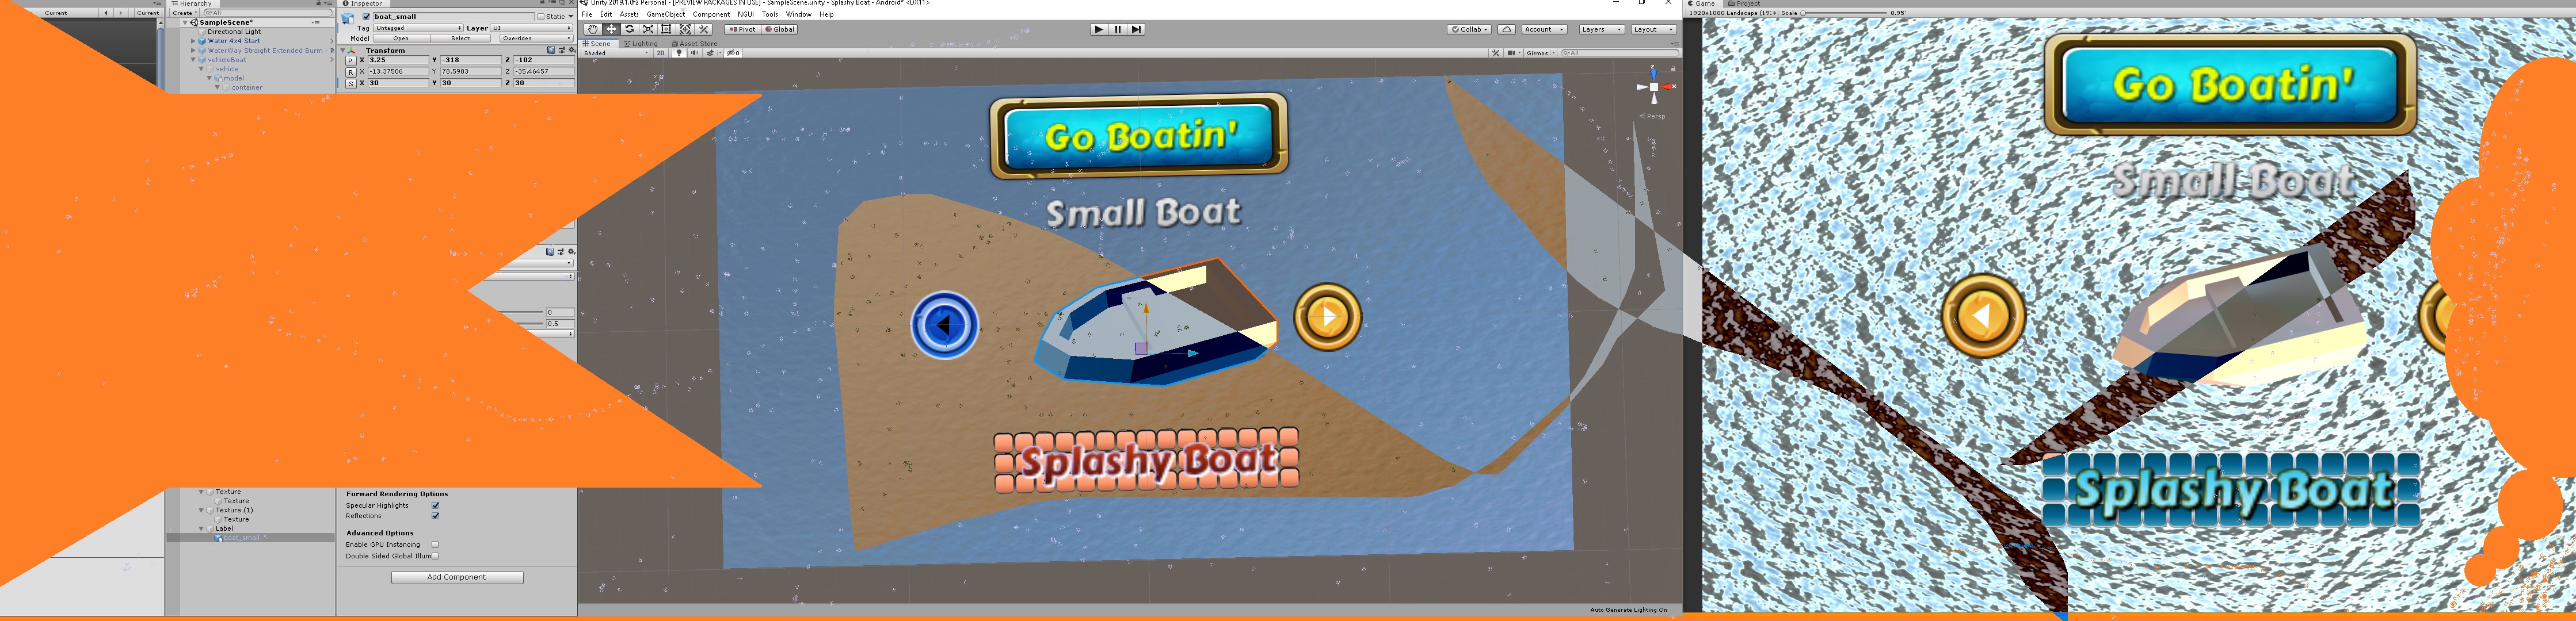This screenshot has width=2576, height=621.
Task: Toggle the Static checkbox
Action: click(x=541, y=17)
